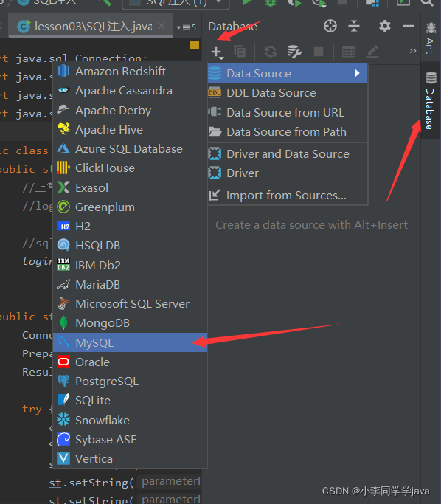The height and width of the screenshot is (504, 441).
Task: Choose Driver menu item
Action: (287, 173)
